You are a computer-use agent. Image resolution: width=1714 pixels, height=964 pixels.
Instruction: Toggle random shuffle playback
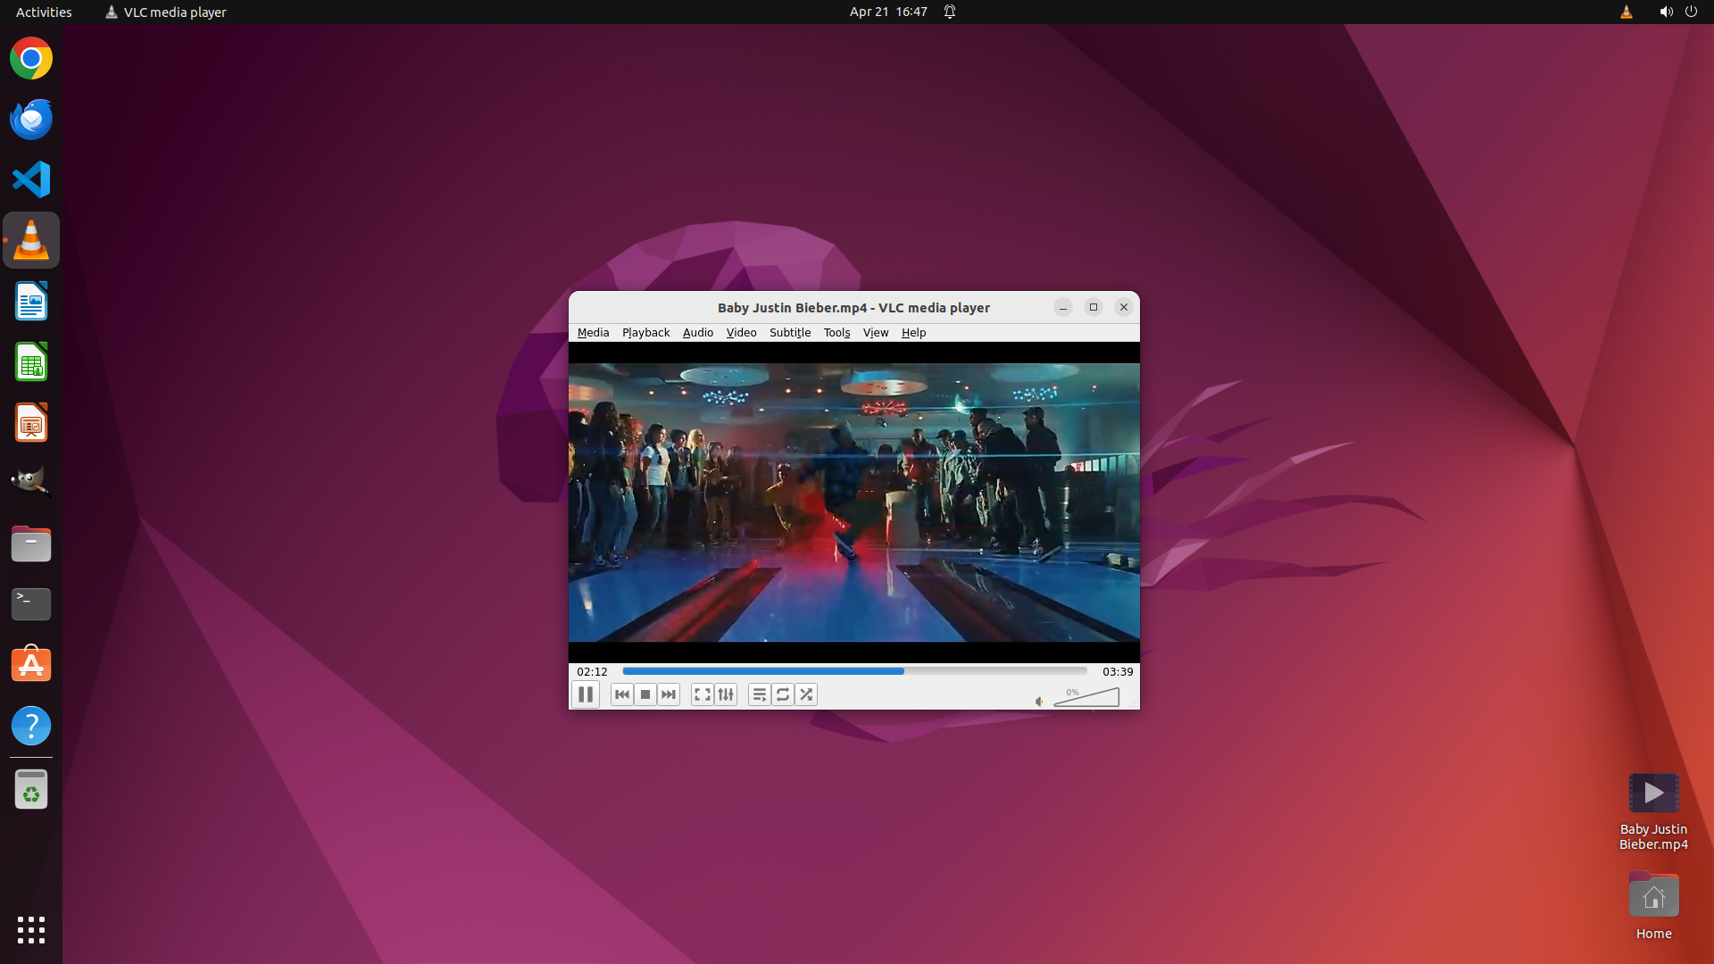[x=806, y=694]
